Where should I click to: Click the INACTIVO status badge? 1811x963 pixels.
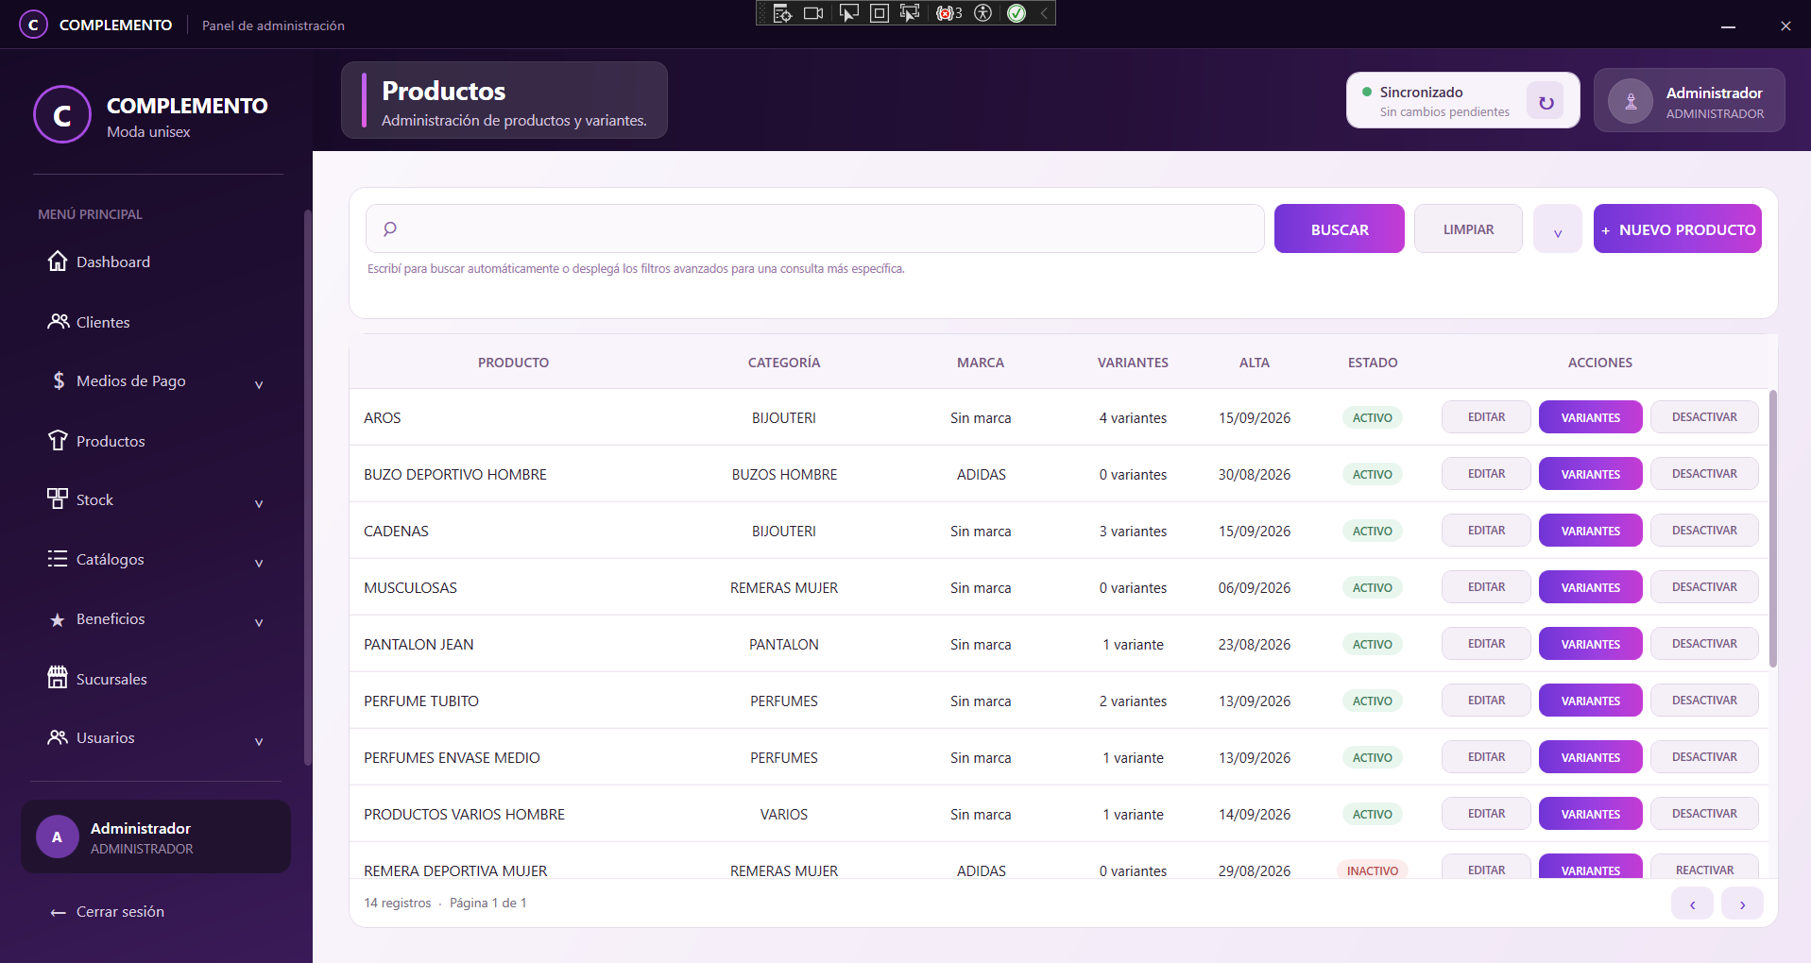1372,870
